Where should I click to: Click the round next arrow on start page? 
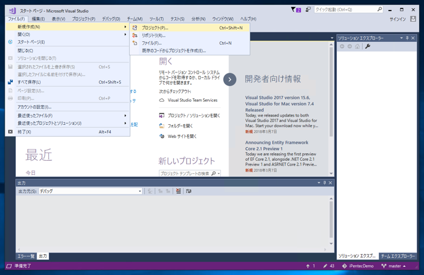230,79
